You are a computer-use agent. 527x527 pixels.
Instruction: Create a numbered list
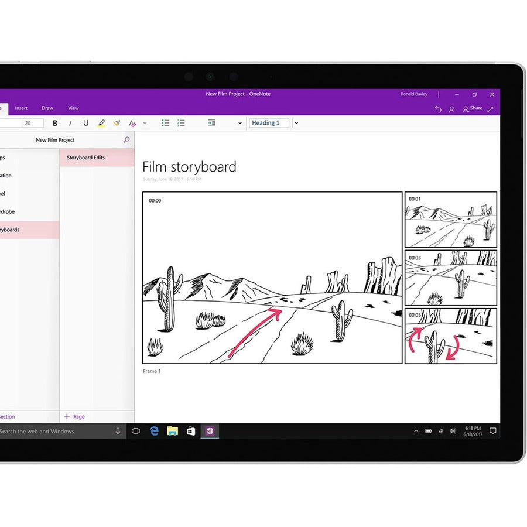182,123
